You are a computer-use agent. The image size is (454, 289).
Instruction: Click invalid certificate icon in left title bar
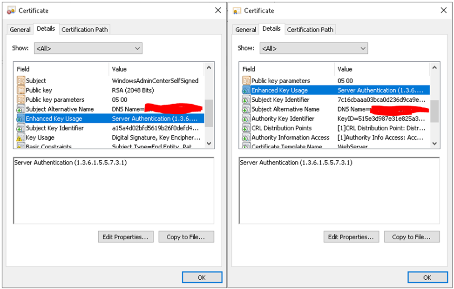pyautogui.click(x=11, y=11)
